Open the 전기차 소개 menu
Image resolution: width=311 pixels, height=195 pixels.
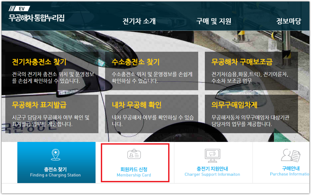coord(139,22)
